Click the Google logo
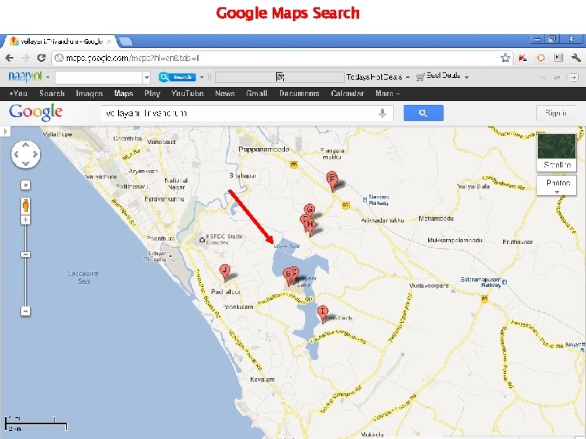Image resolution: width=586 pixels, height=439 pixels. [x=36, y=112]
